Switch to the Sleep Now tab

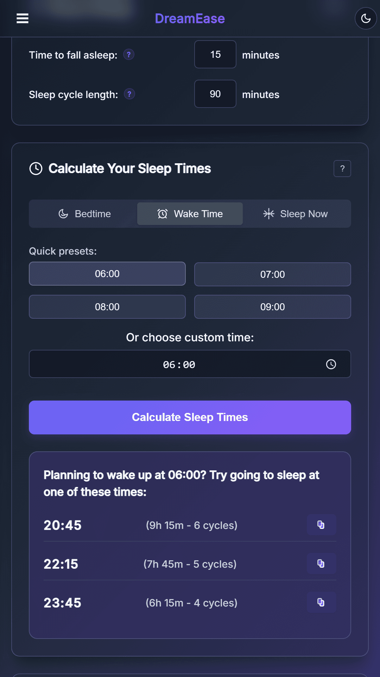point(296,214)
